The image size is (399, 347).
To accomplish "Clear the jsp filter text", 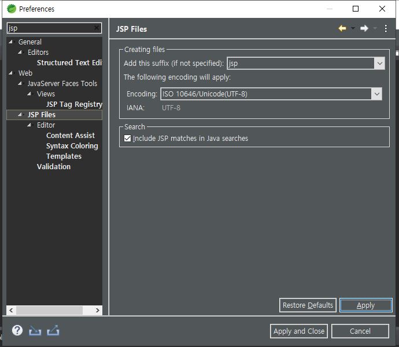I will click(x=97, y=28).
